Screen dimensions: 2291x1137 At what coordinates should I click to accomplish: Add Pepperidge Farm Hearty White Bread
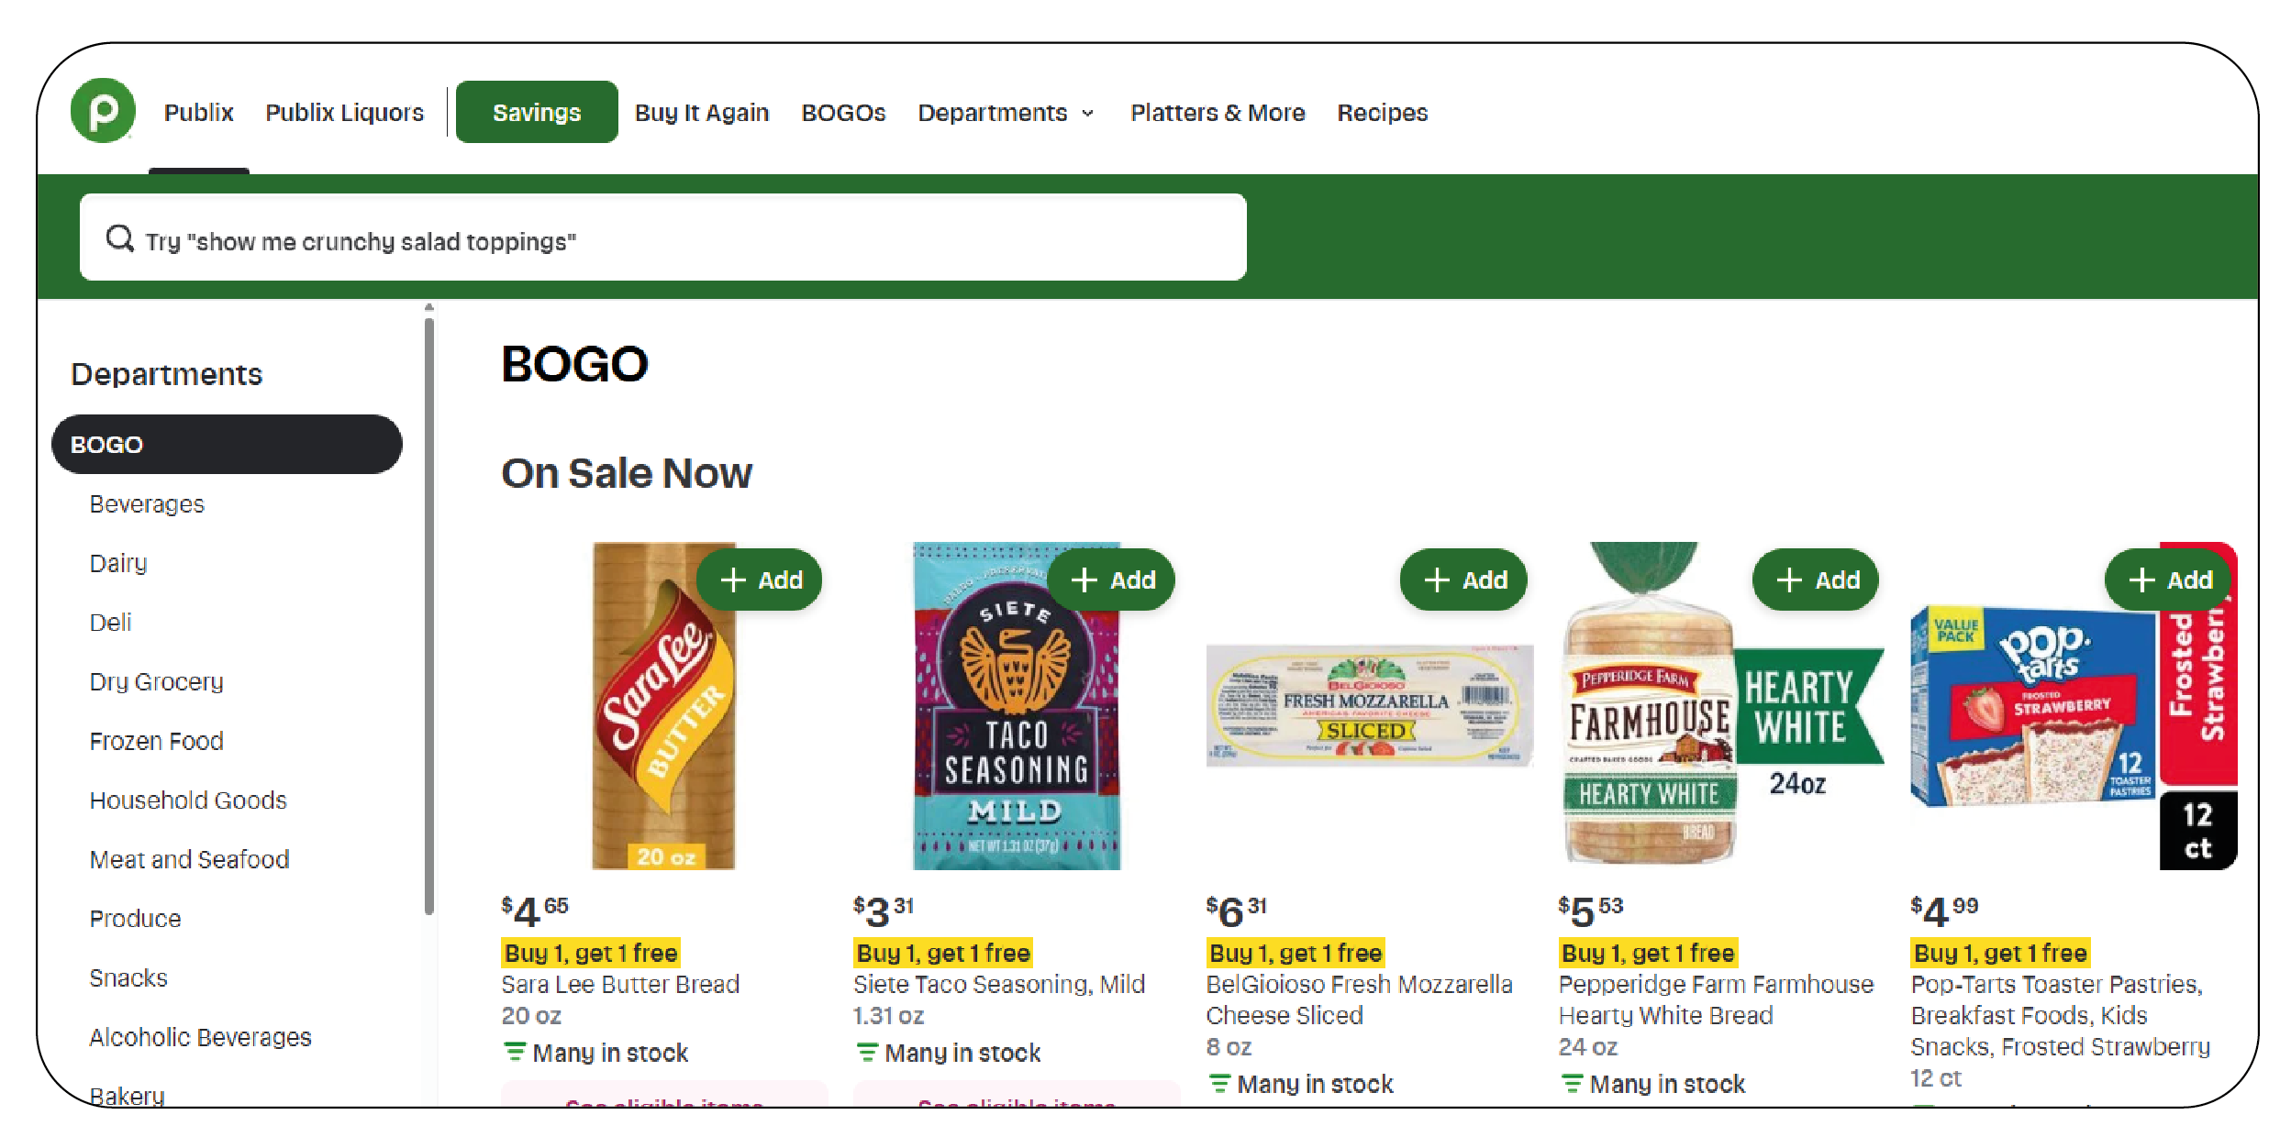[x=1816, y=580]
